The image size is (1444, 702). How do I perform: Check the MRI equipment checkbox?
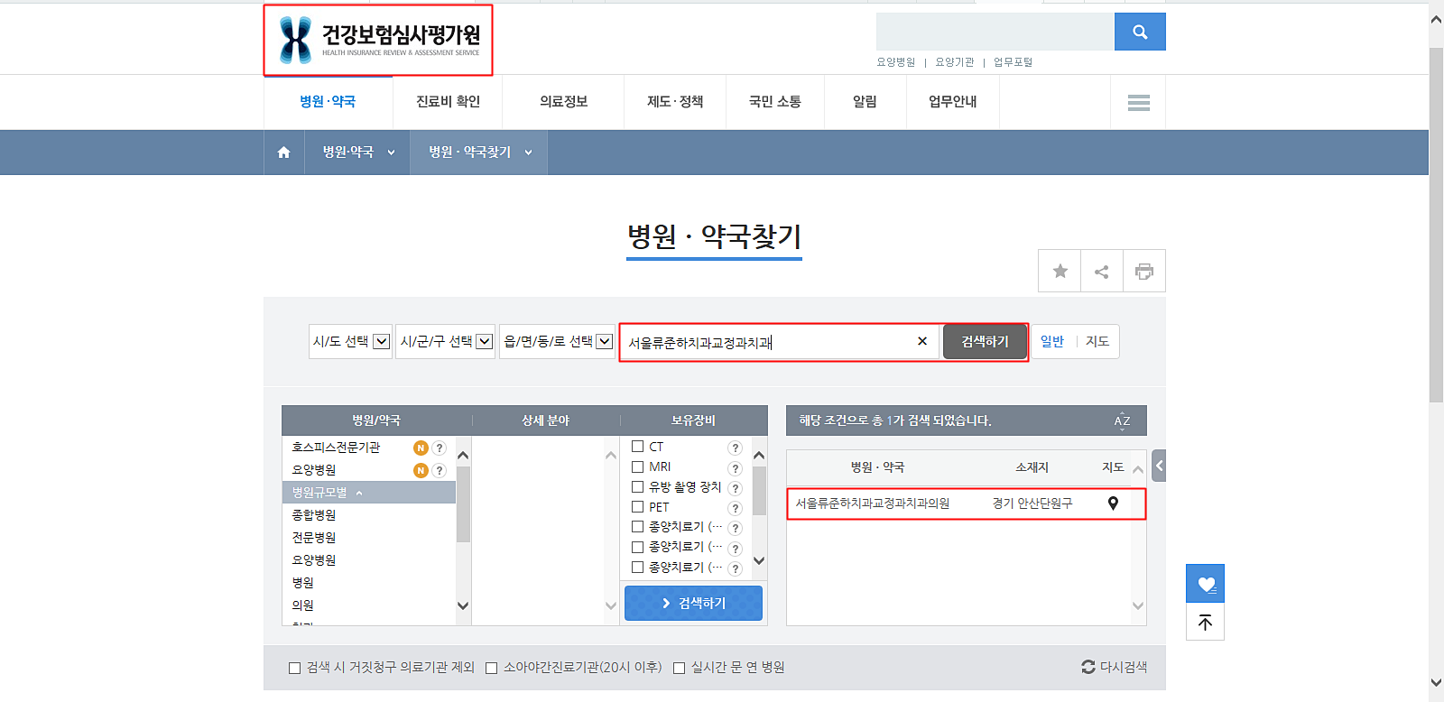tap(637, 466)
